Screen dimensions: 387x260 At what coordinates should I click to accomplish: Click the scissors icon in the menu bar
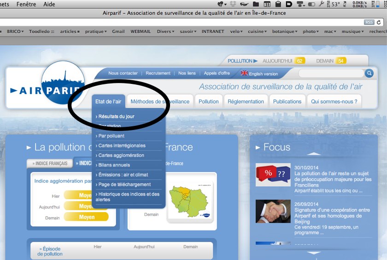[321, 4]
